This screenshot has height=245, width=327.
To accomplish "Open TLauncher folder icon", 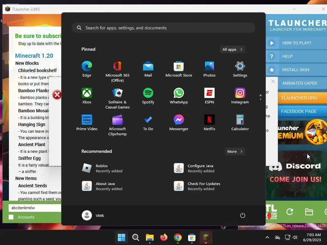I will tap(309, 212).
